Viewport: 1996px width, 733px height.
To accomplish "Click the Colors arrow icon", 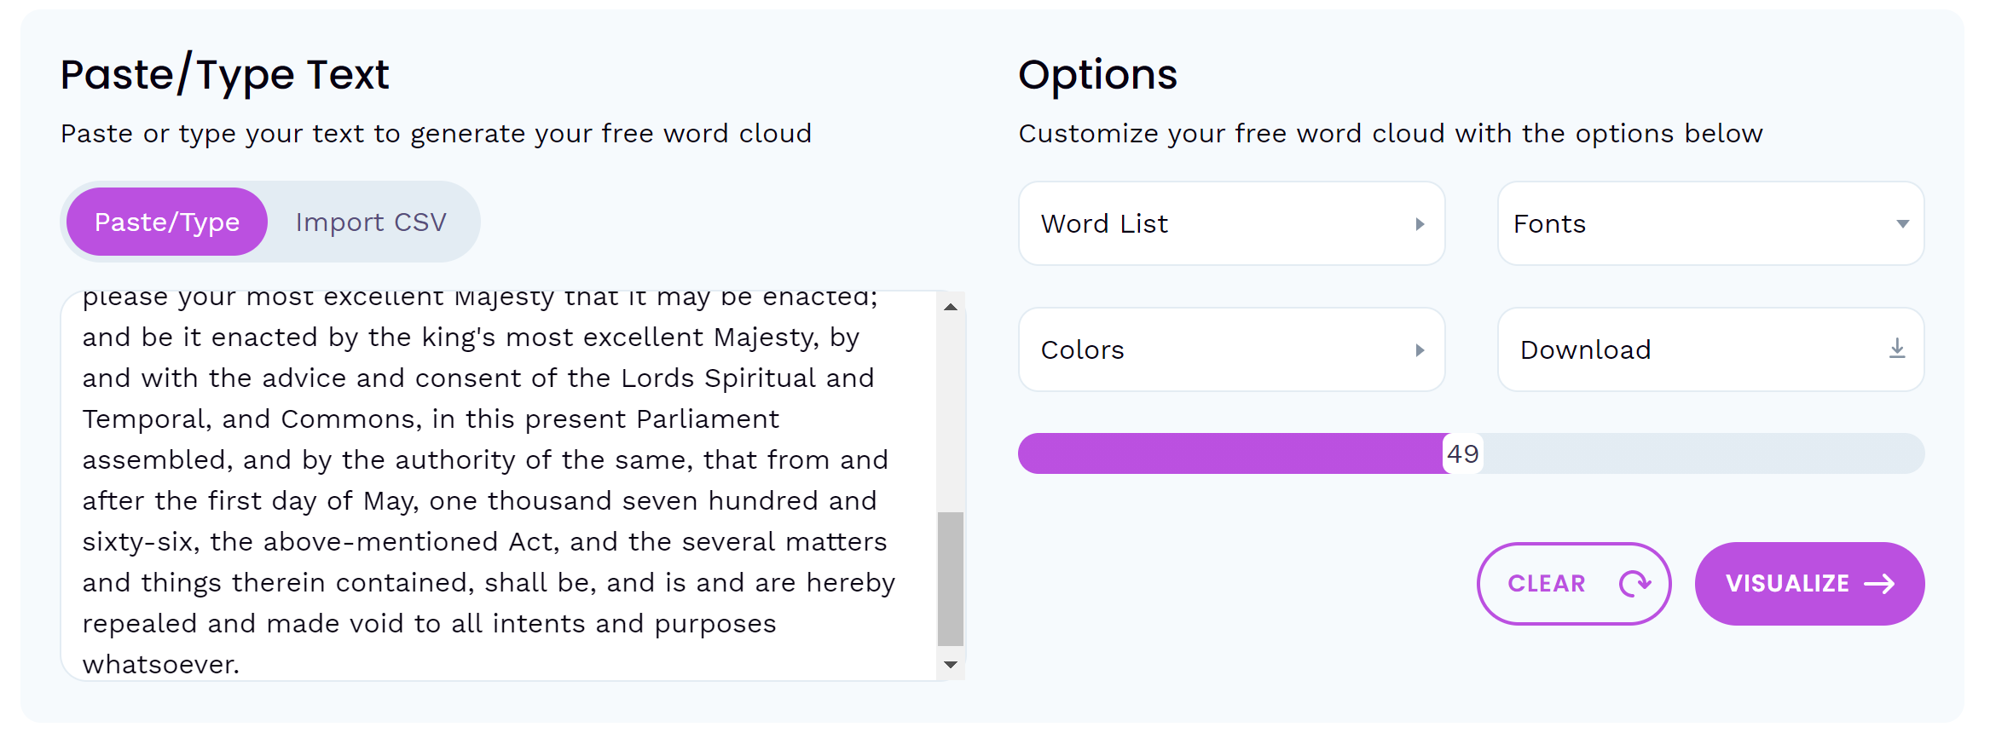I will (x=1420, y=350).
